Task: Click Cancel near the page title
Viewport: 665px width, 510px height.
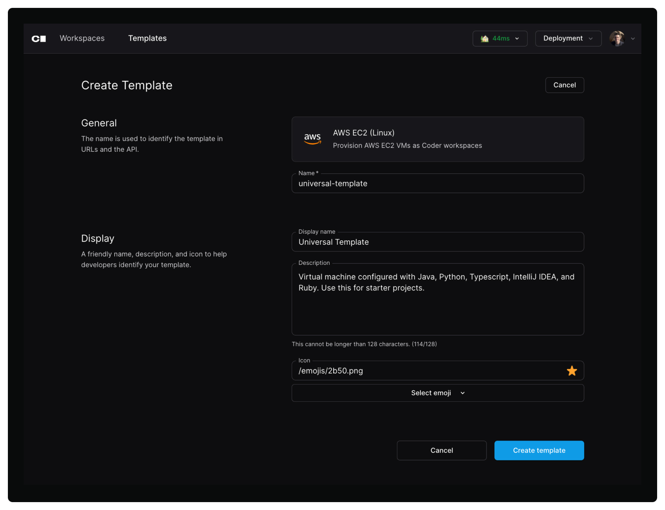Action: [565, 85]
